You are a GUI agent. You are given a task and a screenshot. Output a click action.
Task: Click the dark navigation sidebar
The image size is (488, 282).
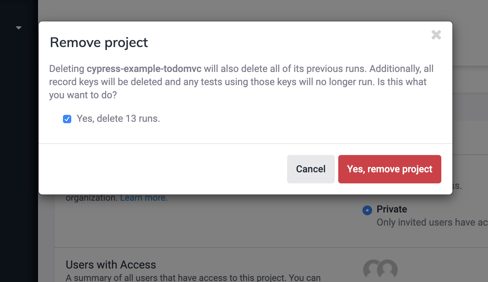pos(19,138)
